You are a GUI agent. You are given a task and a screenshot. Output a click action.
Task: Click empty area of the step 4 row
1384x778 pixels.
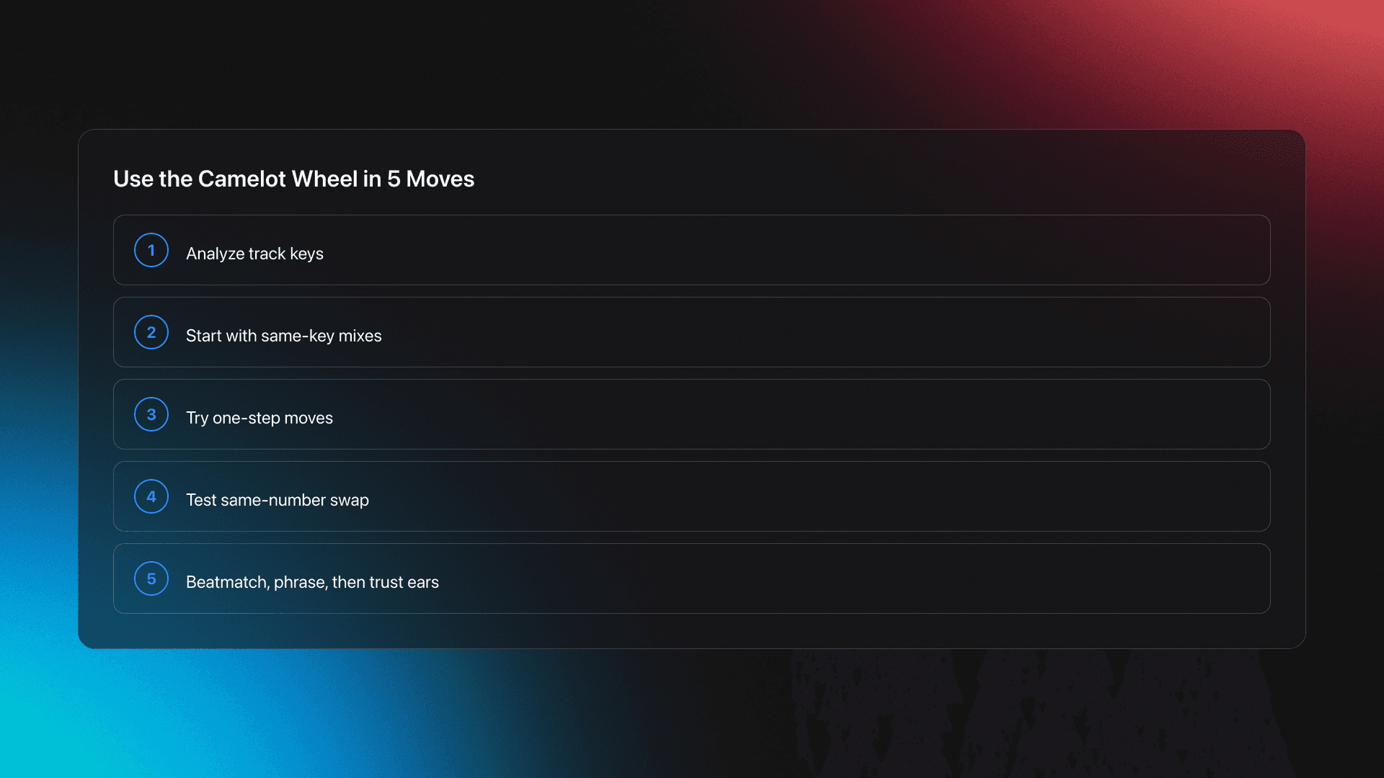[x=793, y=496]
